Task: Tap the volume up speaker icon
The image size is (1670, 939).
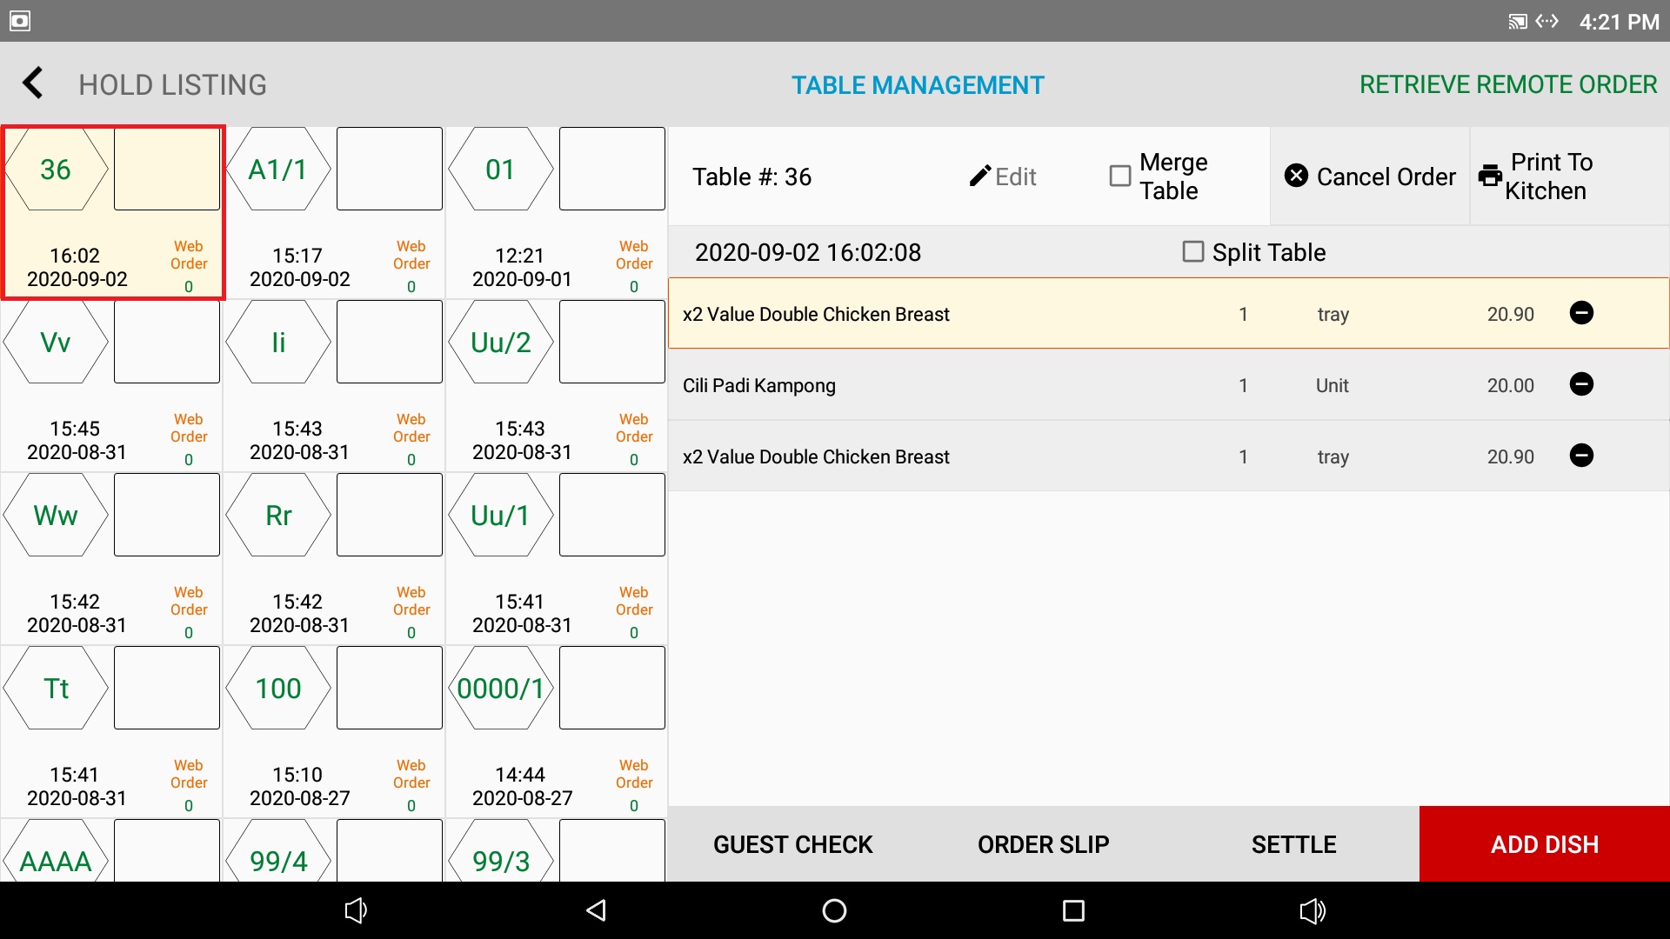Action: pos(1313,910)
